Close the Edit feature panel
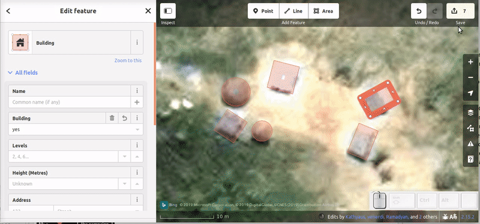 (148, 11)
